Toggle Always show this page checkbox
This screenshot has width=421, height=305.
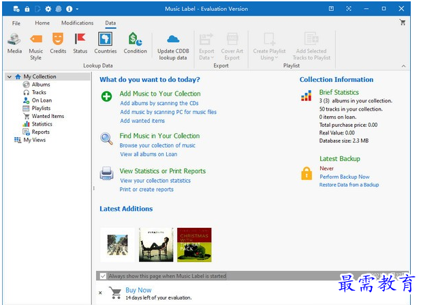click(103, 276)
